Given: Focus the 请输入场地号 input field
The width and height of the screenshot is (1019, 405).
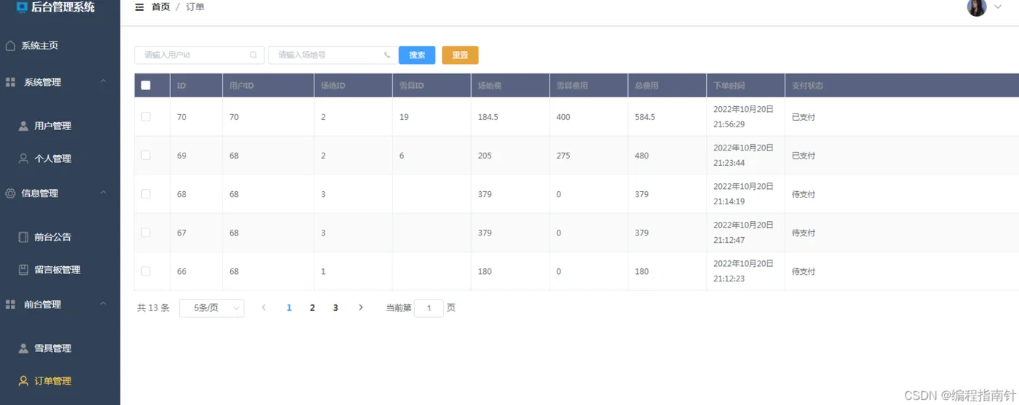Looking at the screenshot, I should point(333,55).
